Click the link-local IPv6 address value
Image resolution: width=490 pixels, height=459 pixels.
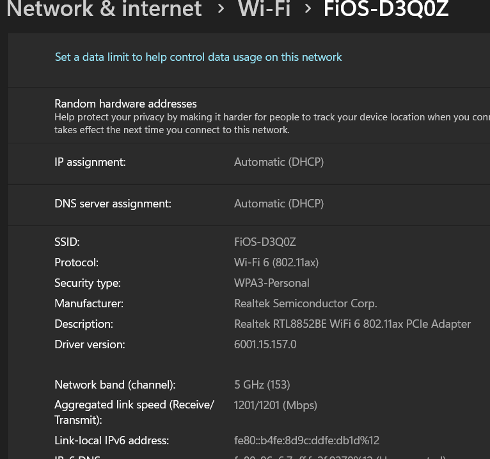tap(307, 440)
